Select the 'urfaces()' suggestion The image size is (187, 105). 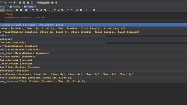(x=93, y=39)
